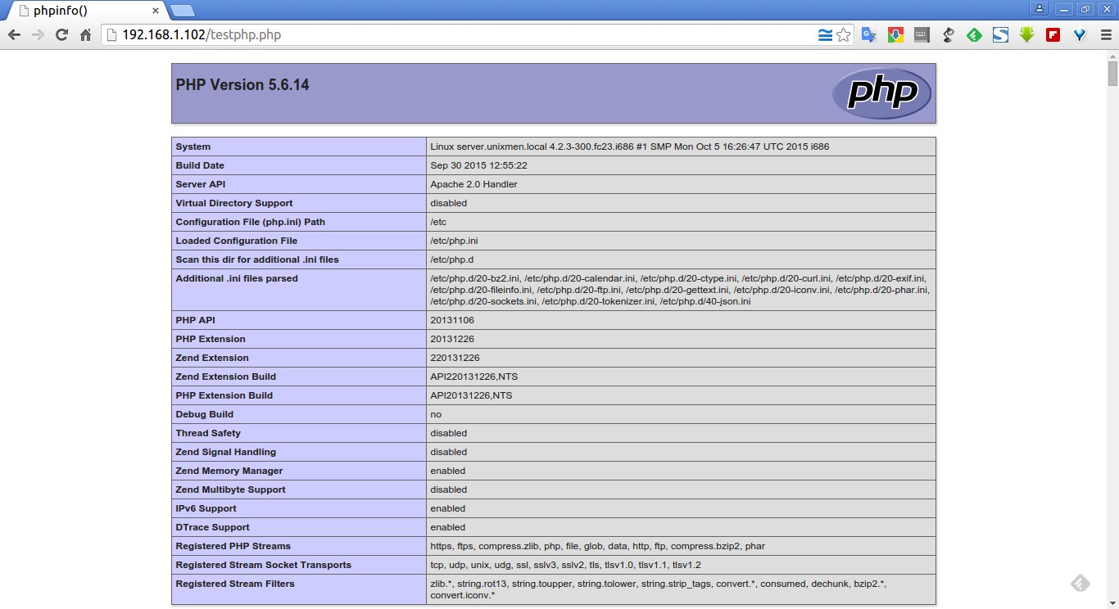The image size is (1119, 609).
Task: Open the Chrome user profile switcher
Action: pyautogui.click(x=1040, y=9)
